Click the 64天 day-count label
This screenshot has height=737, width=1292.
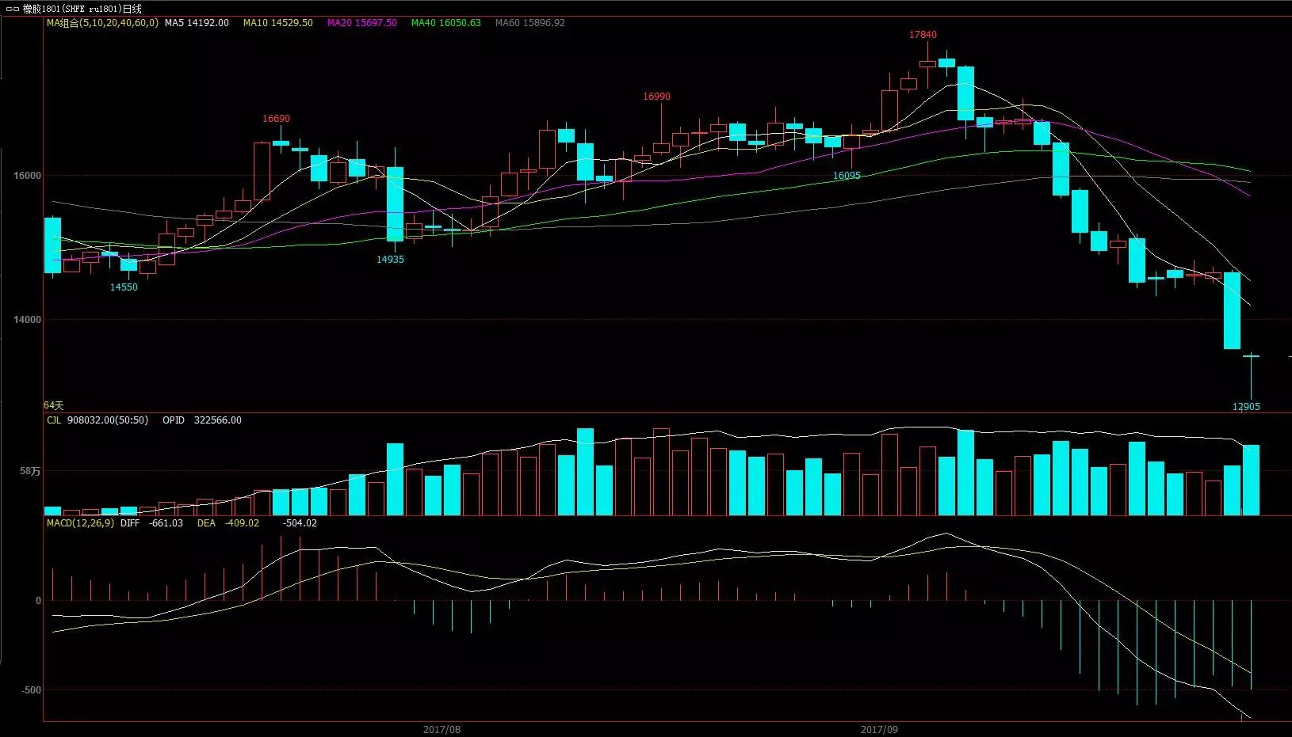54,405
